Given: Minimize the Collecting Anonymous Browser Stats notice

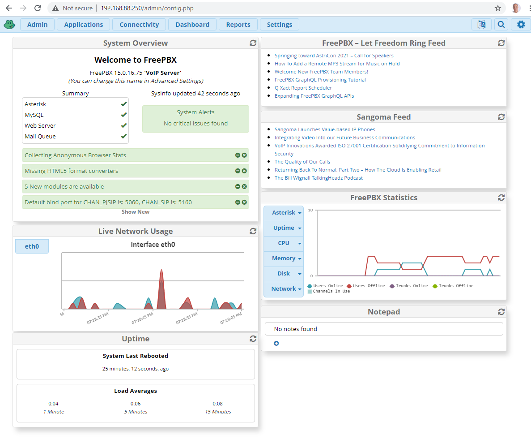Looking at the screenshot, I should [x=238, y=155].
